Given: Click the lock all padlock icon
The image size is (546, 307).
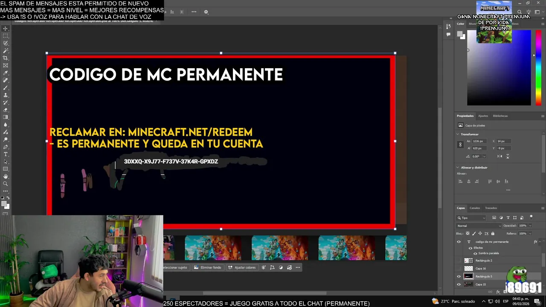Looking at the screenshot, I should click(493, 233).
